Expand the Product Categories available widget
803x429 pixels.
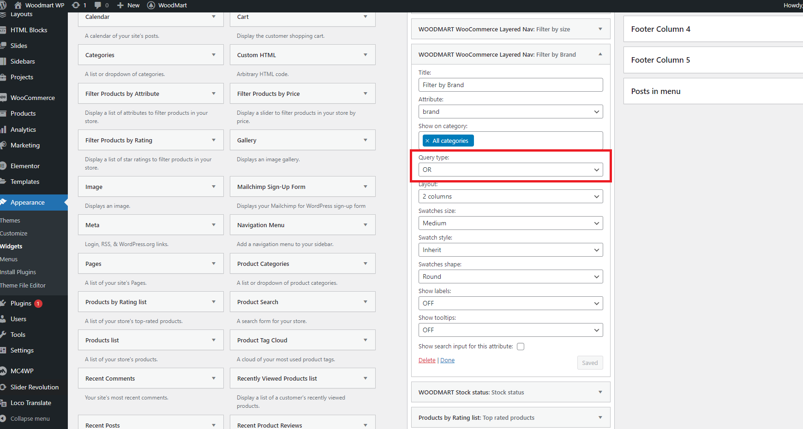[x=366, y=264]
